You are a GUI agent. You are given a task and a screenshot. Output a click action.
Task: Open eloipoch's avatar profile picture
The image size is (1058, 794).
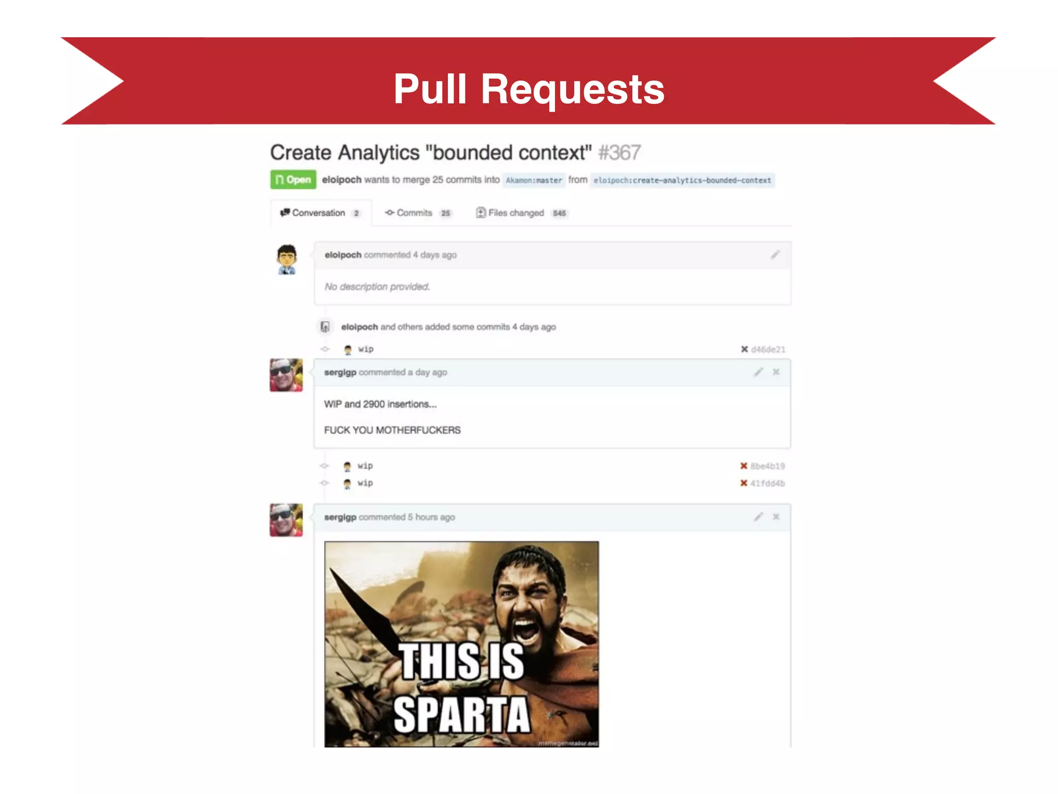(x=287, y=259)
